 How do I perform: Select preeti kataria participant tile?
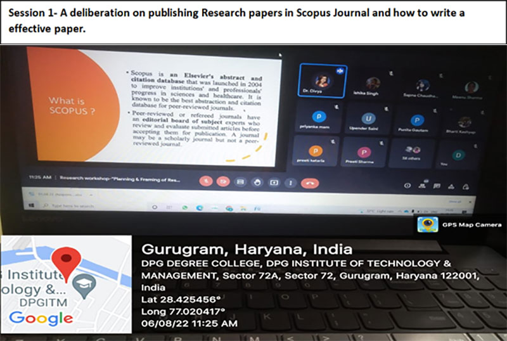pyautogui.click(x=315, y=151)
